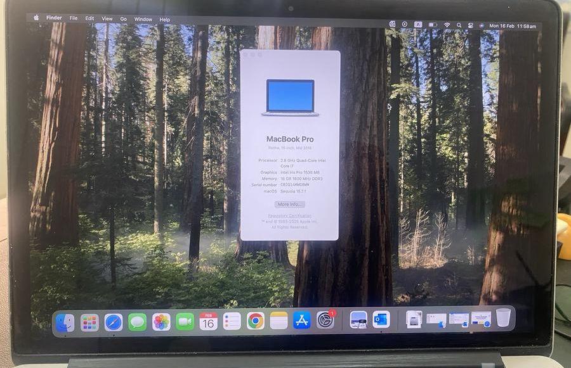This screenshot has height=368, width=571.
Task: Click the Processor value 2.8 GHz Quad-Core
Action: pyautogui.click(x=303, y=163)
